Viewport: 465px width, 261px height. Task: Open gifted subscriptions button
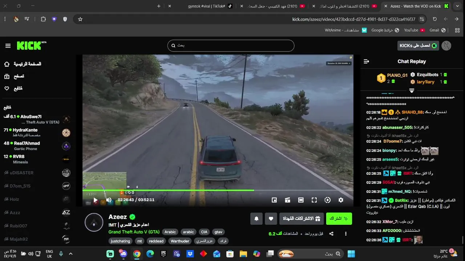[x=302, y=219]
